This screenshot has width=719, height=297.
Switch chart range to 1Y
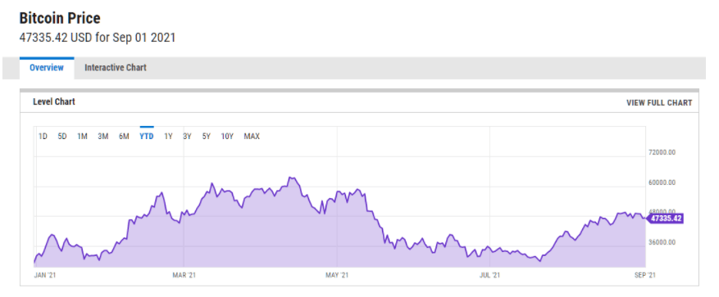(168, 137)
